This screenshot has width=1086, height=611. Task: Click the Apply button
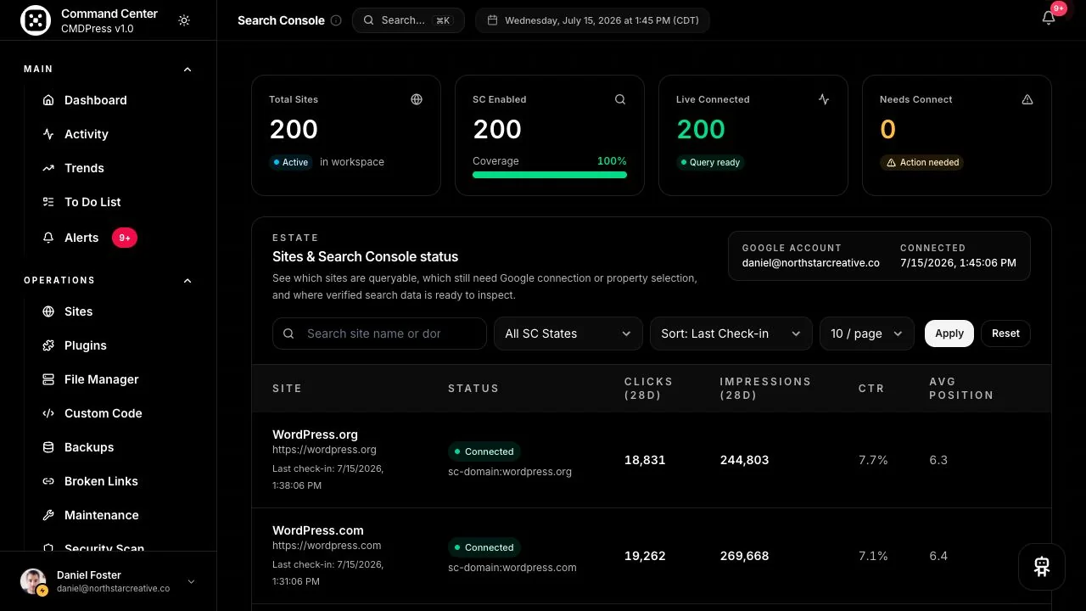949,334
